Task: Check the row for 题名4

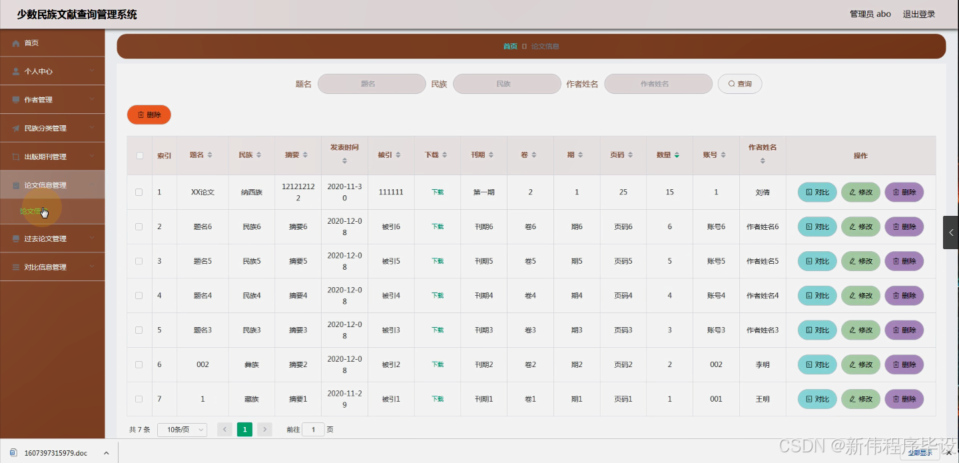Action: (x=139, y=295)
